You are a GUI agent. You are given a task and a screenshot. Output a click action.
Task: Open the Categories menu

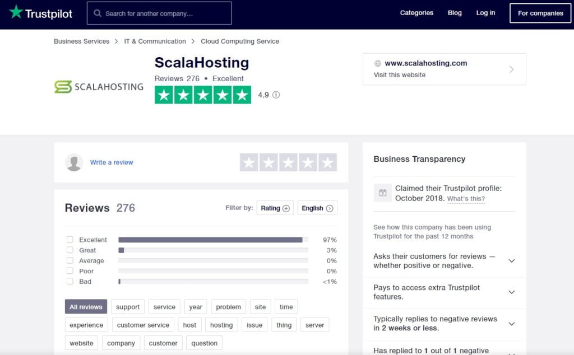416,13
